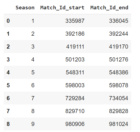The height and width of the screenshot is (132, 140).
Task: Select the cell containing 548386
Action: tap(119, 72)
